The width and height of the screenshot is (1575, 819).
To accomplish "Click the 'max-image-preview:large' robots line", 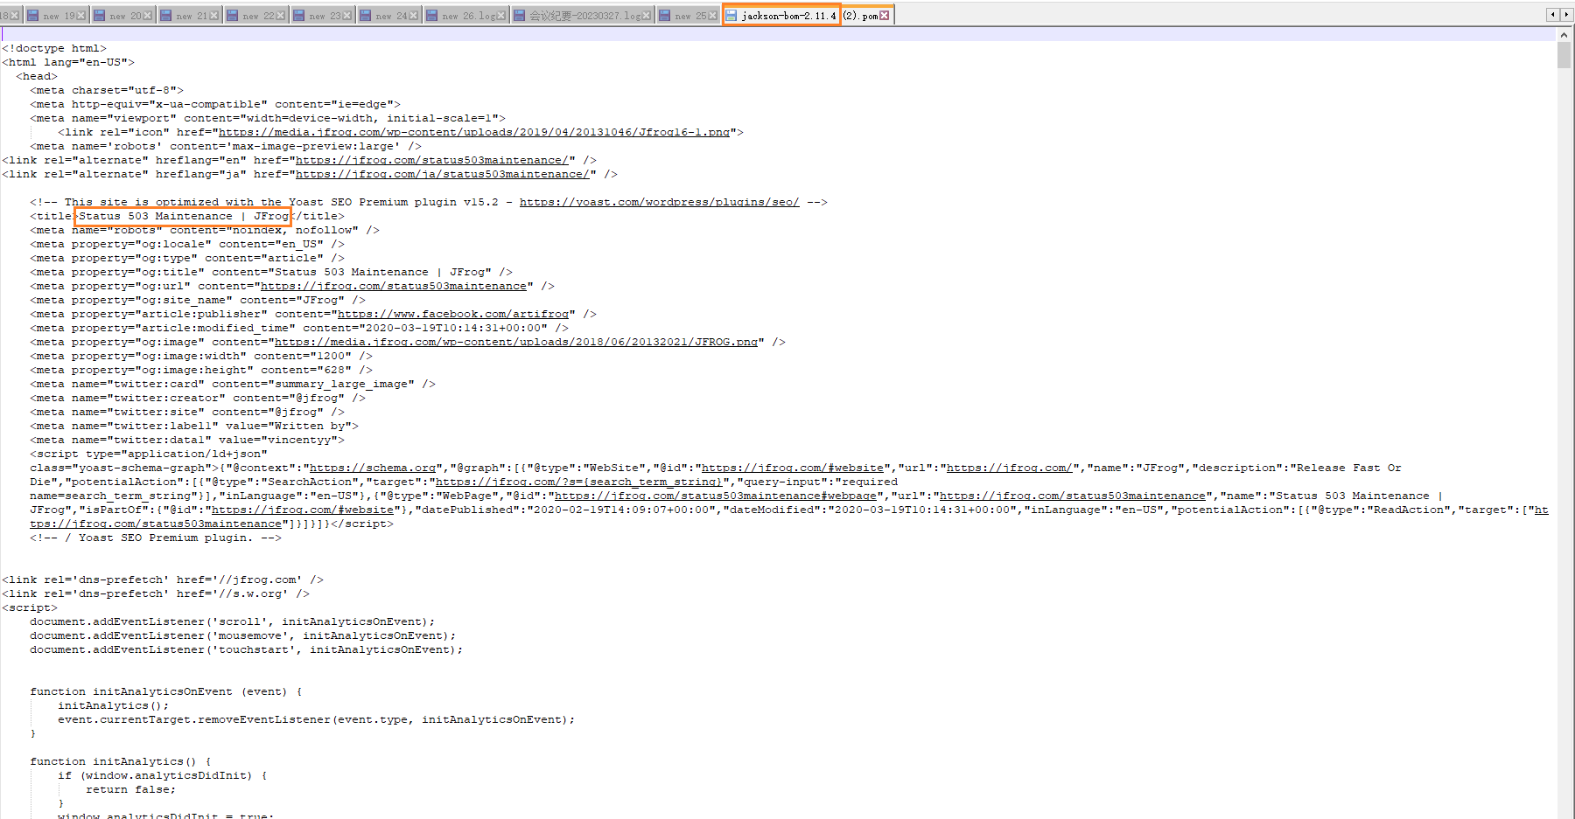I will [x=226, y=147].
